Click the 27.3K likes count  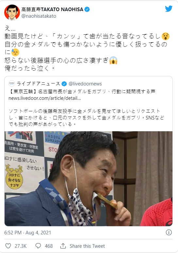tap(21, 246)
